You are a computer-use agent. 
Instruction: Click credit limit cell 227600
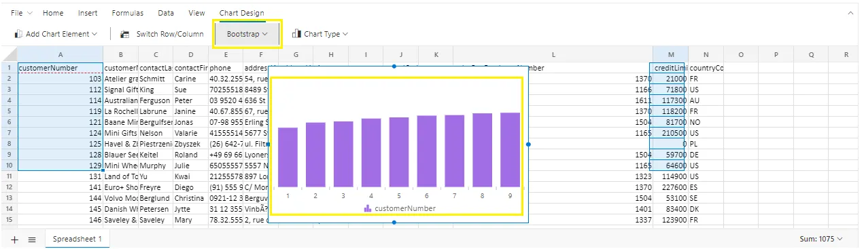tap(671, 187)
